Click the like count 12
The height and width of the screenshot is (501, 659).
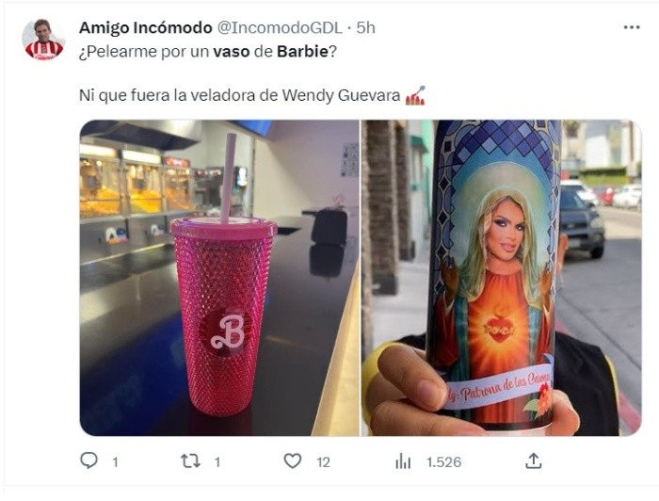pyautogui.click(x=323, y=462)
